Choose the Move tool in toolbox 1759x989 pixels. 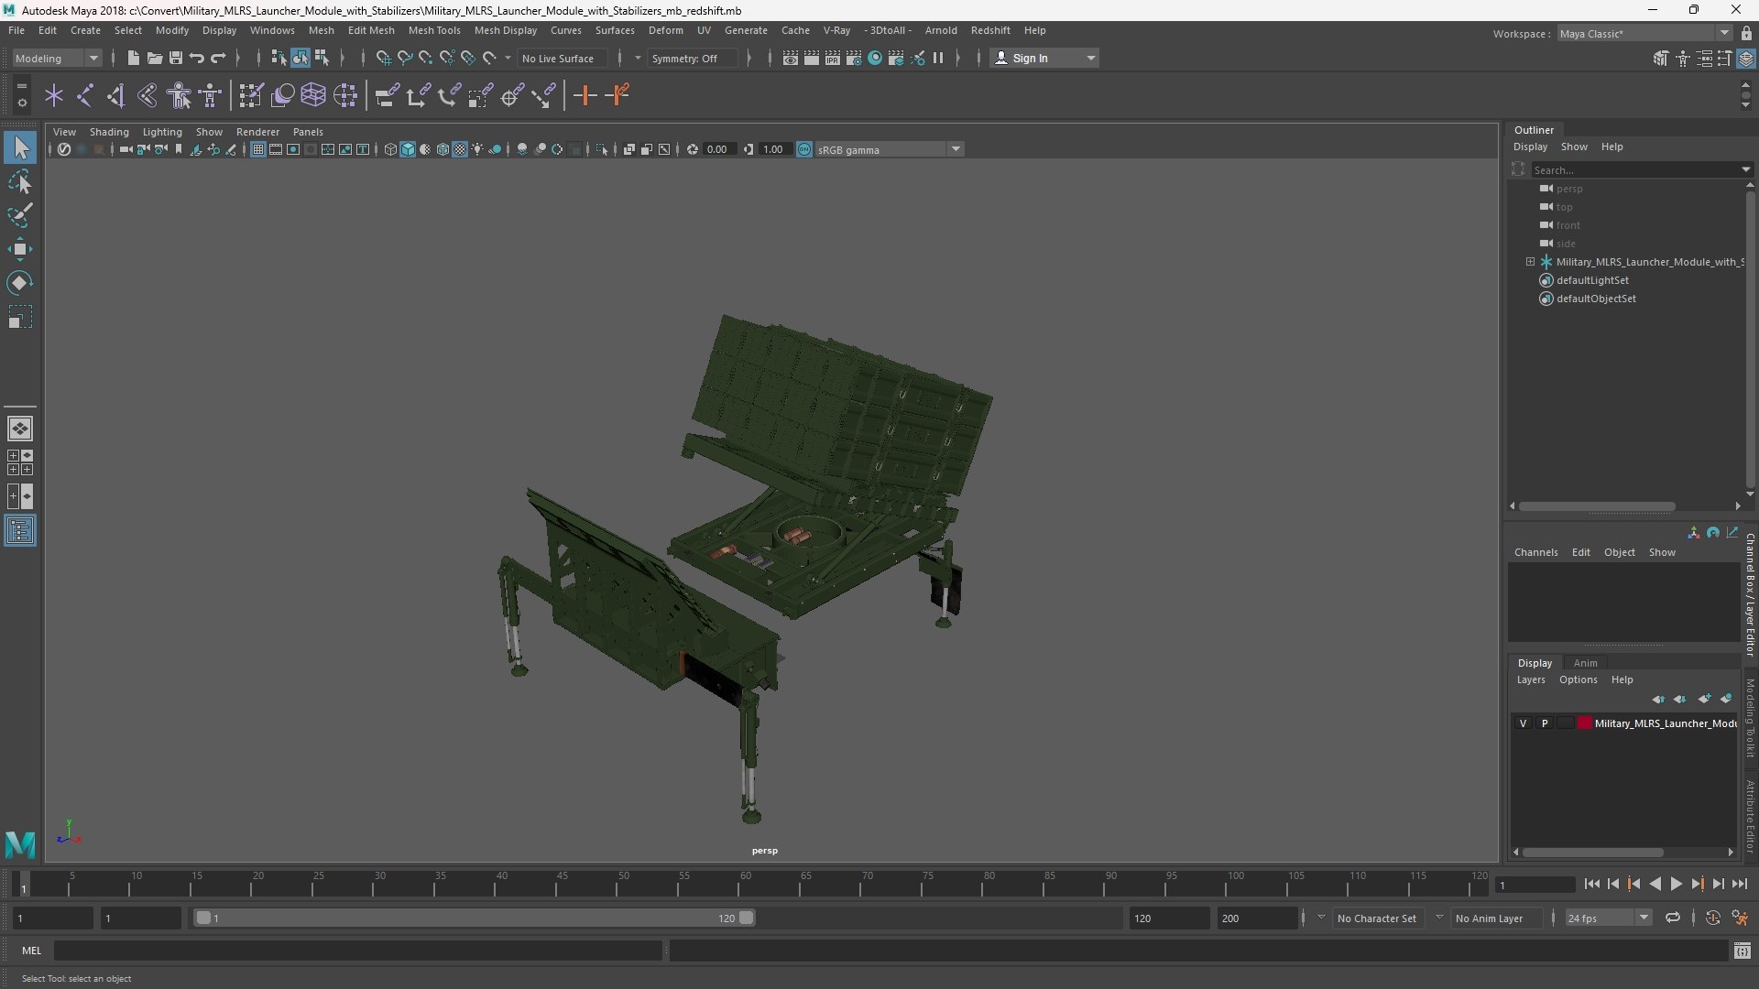coord(20,249)
